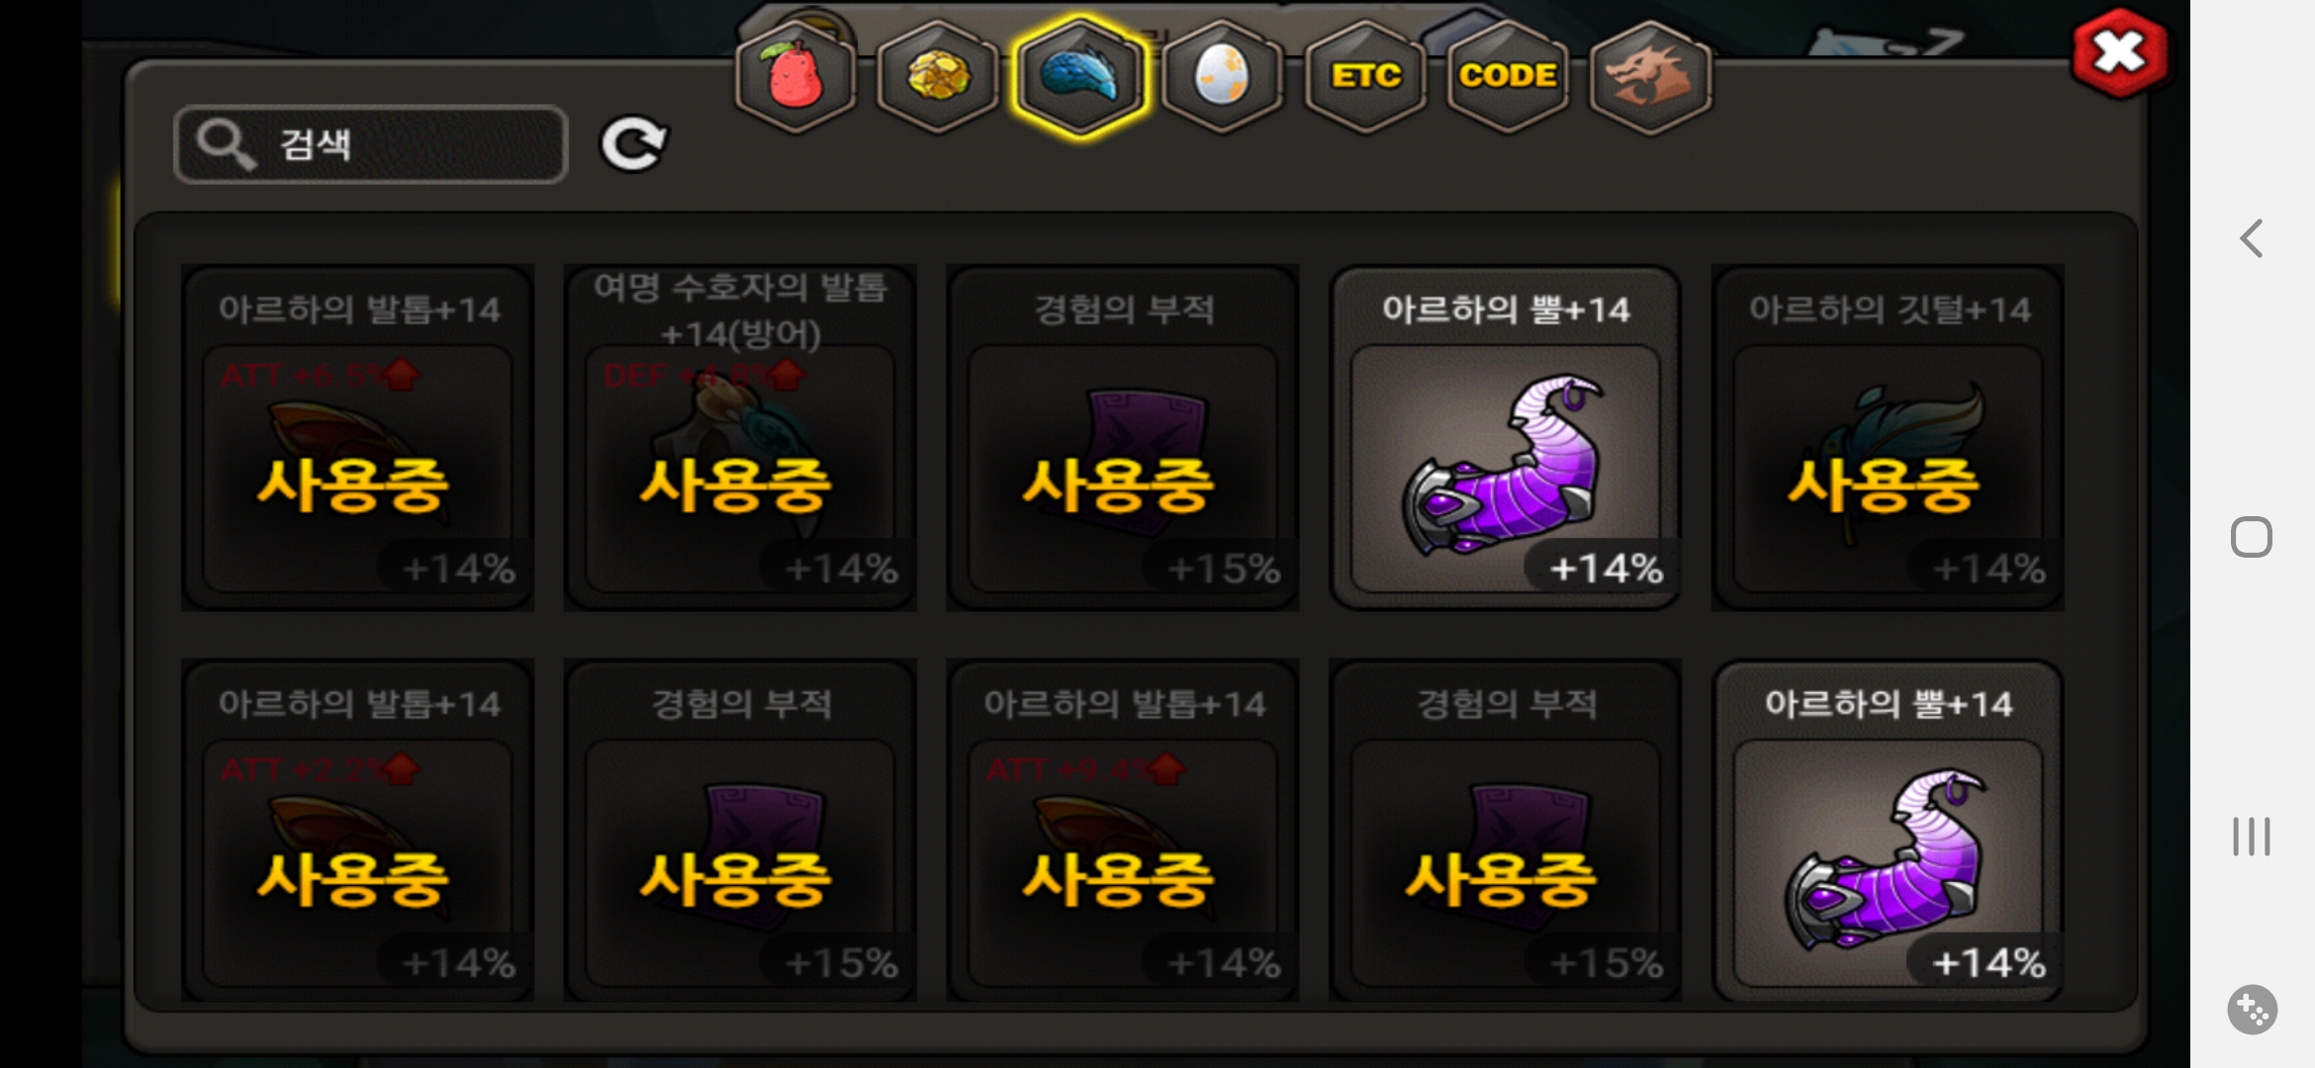Click the 검색 search input field
This screenshot has width=2315, height=1068.
click(371, 144)
